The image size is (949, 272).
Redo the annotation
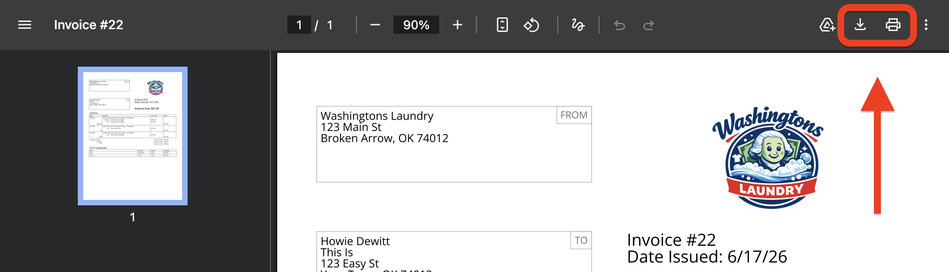click(649, 25)
